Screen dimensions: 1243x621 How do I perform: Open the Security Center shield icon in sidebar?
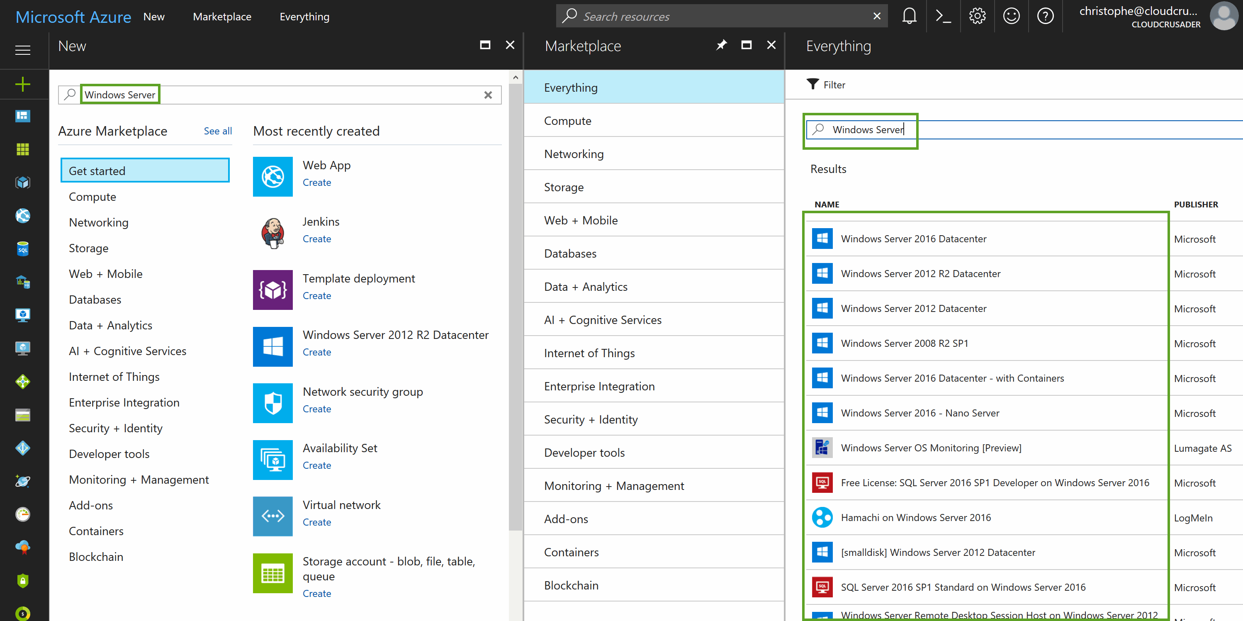pos(23,580)
